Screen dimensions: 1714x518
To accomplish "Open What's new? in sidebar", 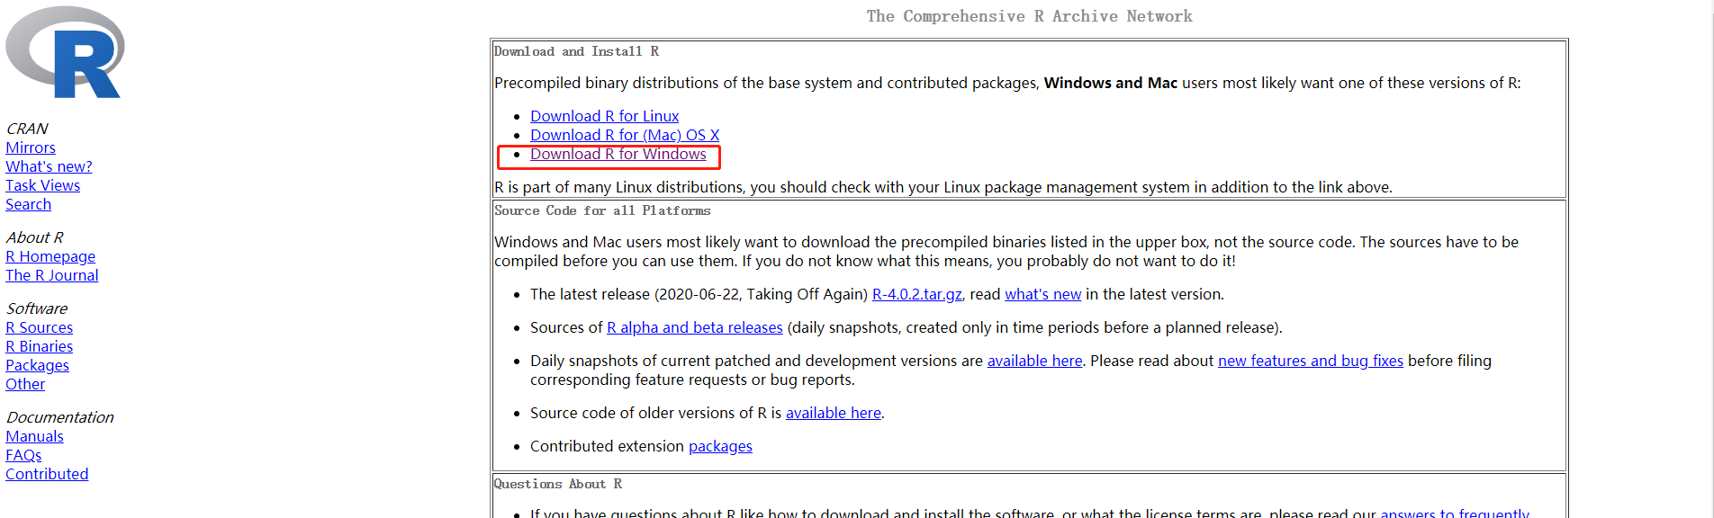I will (x=49, y=166).
